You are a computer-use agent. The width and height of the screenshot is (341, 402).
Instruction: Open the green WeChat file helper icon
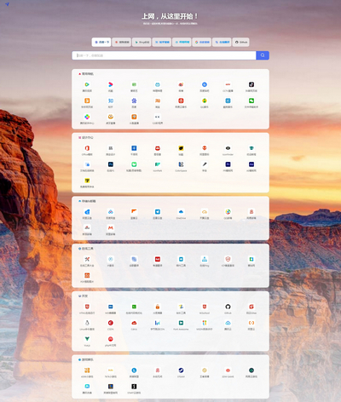point(251,100)
